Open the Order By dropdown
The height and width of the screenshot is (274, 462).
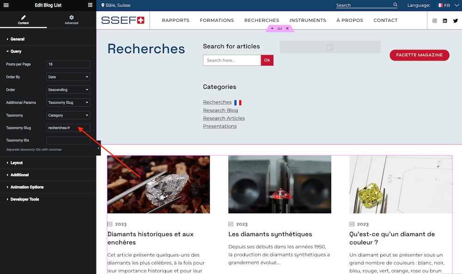pos(68,77)
